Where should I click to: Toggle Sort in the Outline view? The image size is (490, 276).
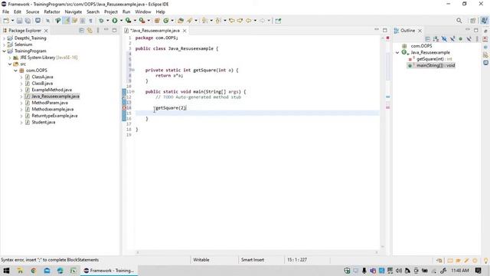coord(436,39)
